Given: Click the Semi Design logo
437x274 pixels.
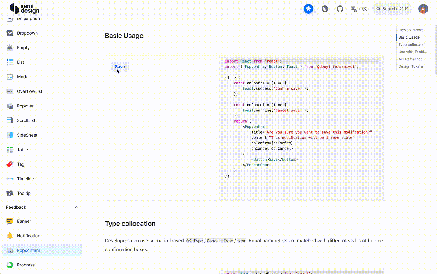Looking at the screenshot, I should (x=24, y=9).
